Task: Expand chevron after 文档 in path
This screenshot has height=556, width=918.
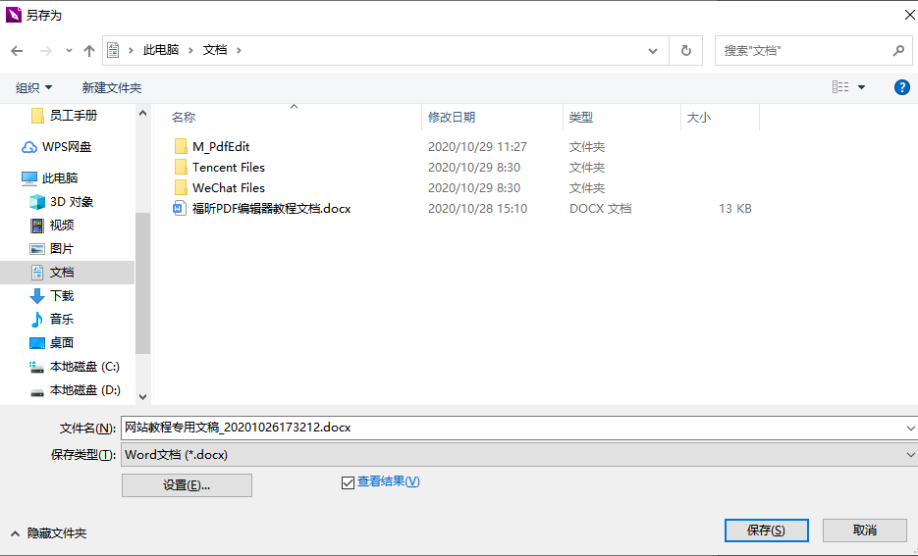Action: click(239, 50)
